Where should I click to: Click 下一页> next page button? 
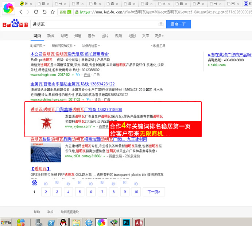(x=154, y=192)
